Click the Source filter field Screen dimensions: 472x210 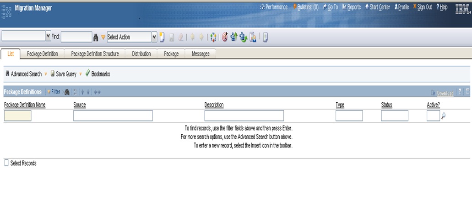pos(113,116)
